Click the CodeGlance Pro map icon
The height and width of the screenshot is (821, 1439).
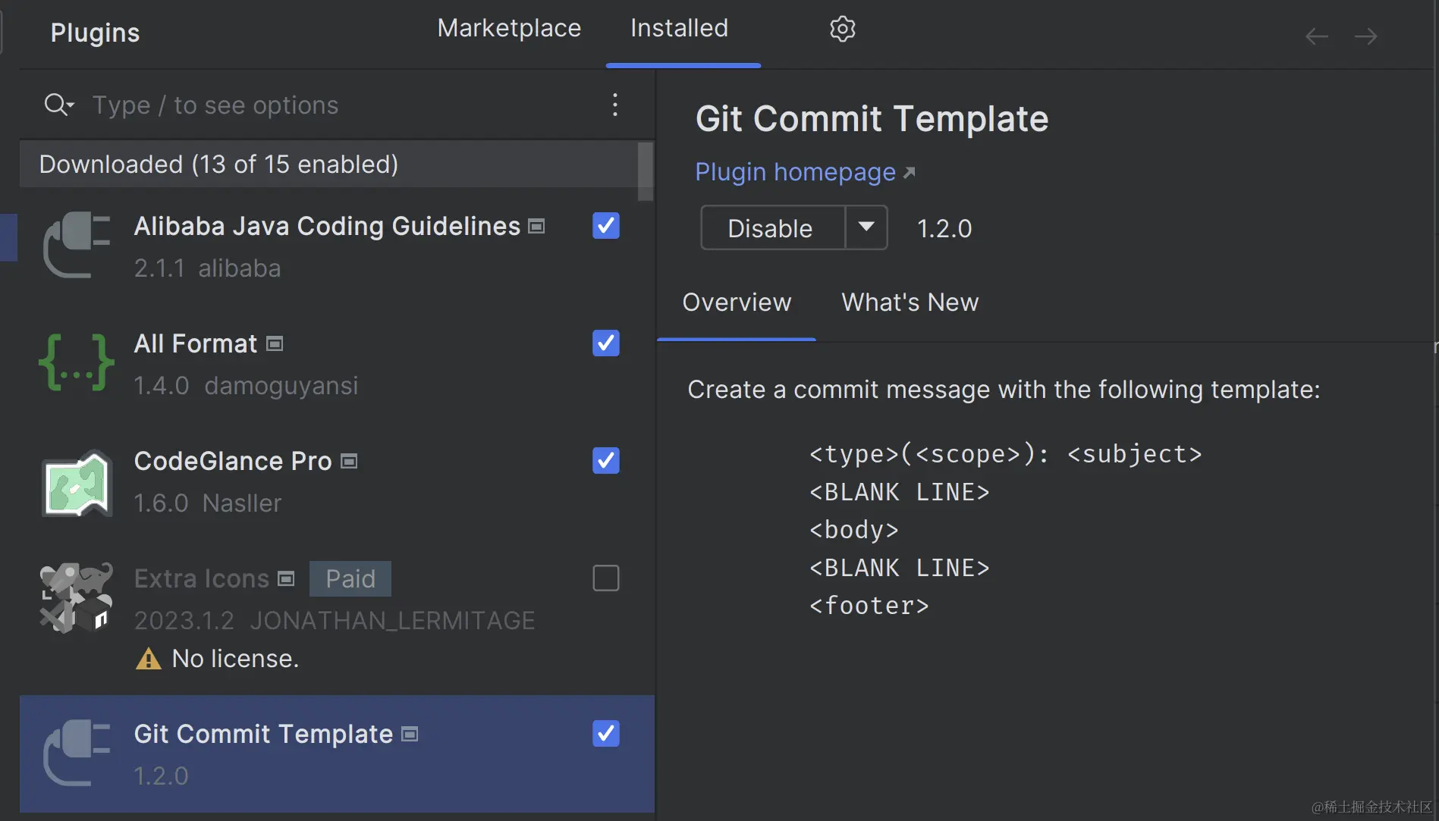point(76,483)
